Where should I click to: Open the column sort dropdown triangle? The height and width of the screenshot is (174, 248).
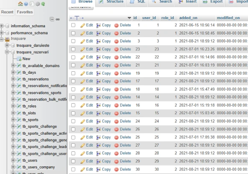130,18
